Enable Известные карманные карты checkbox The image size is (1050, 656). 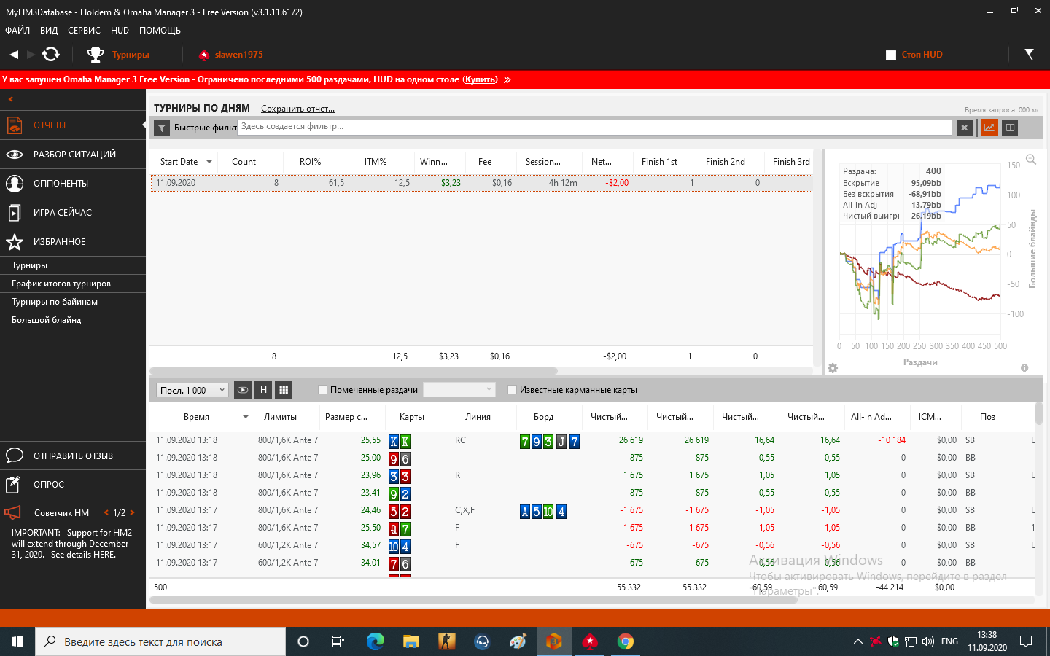click(x=512, y=390)
